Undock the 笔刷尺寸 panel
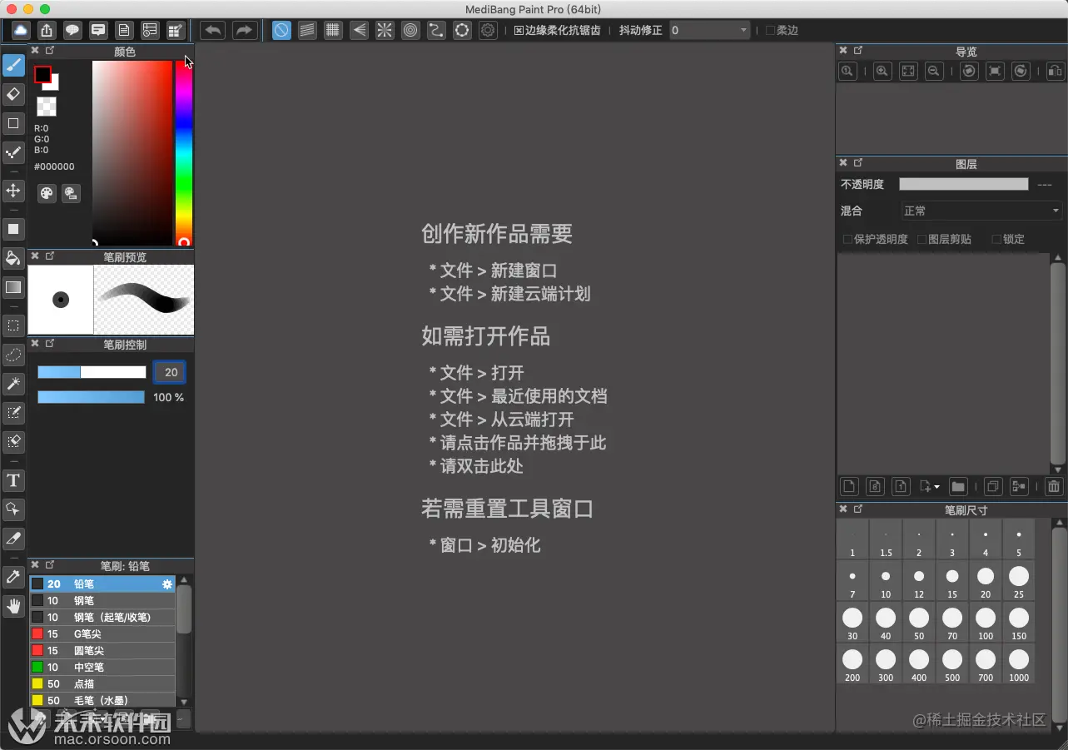This screenshot has height=750, width=1068. pos(858,509)
